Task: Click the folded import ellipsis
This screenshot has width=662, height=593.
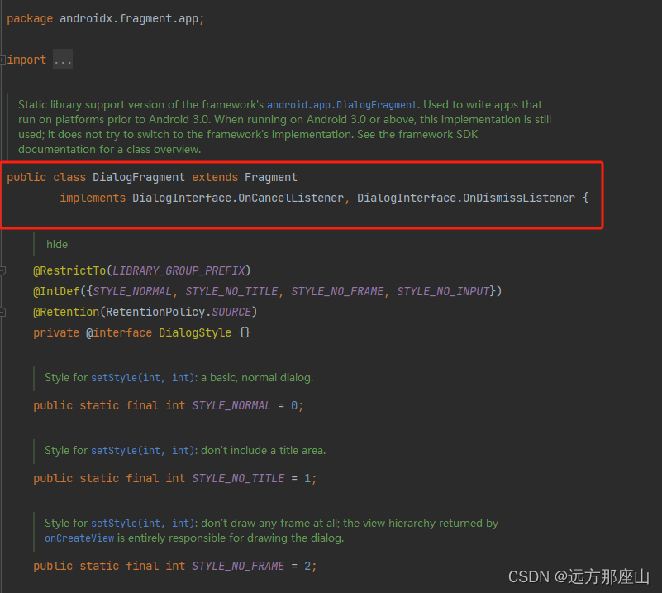Action: pyautogui.click(x=63, y=60)
